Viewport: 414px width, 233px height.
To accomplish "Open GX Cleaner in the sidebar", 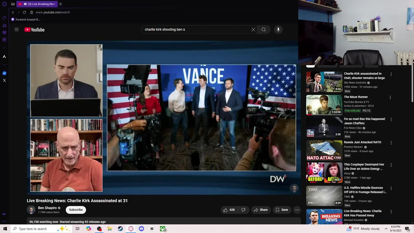I will [x=4, y=25].
